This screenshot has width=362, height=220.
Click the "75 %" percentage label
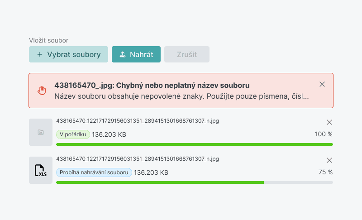[325, 172]
